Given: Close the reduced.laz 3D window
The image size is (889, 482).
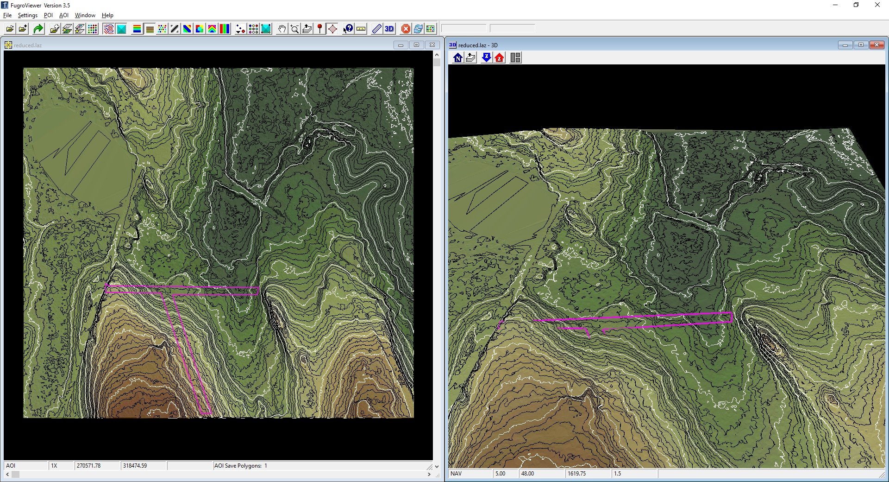Looking at the screenshot, I should click(876, 45).
